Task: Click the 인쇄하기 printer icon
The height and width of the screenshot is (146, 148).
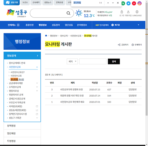Action: click(133, 45)
